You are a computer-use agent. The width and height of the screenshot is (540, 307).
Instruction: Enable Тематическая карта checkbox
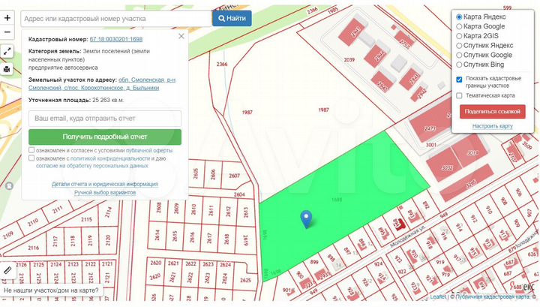tap(459, 96)
